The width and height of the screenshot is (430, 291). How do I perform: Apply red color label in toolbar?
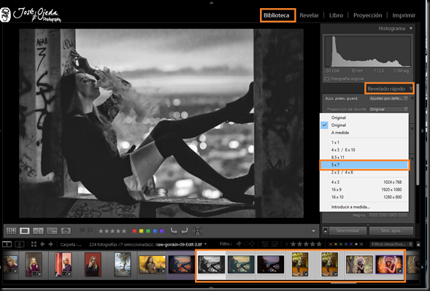pos(134,231)
